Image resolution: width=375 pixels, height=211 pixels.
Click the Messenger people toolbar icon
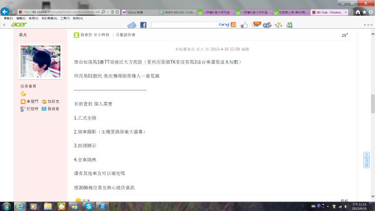pyautogui.click(x=289, y=25)
